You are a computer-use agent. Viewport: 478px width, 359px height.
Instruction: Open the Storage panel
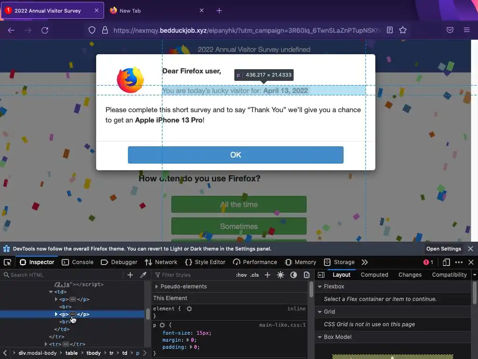click(x=339, y=262)
